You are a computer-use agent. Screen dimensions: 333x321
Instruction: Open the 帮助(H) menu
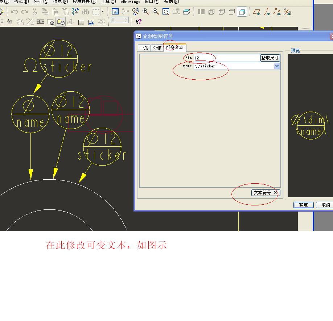tap(172, 2)
